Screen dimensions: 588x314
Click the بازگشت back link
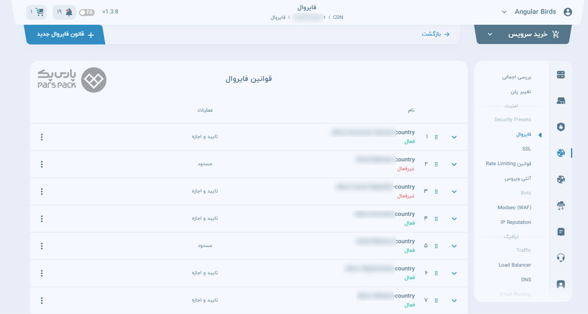[x=435, y=34]
